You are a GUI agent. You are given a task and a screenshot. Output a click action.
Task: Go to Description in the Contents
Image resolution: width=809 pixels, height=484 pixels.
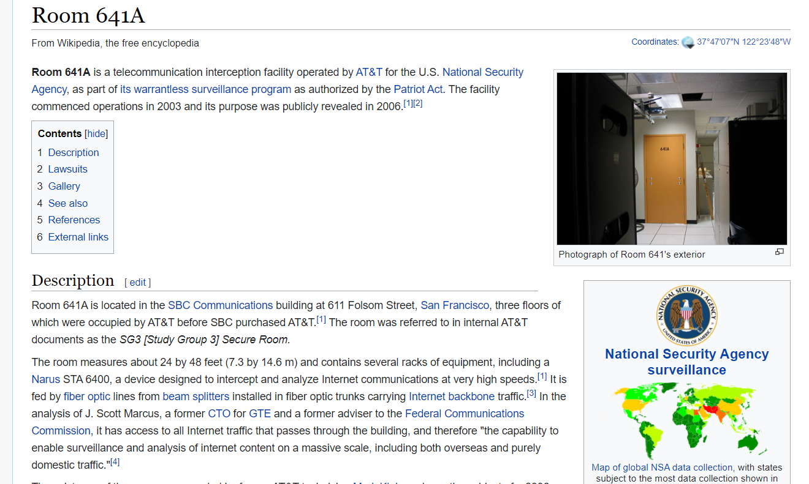74,152
